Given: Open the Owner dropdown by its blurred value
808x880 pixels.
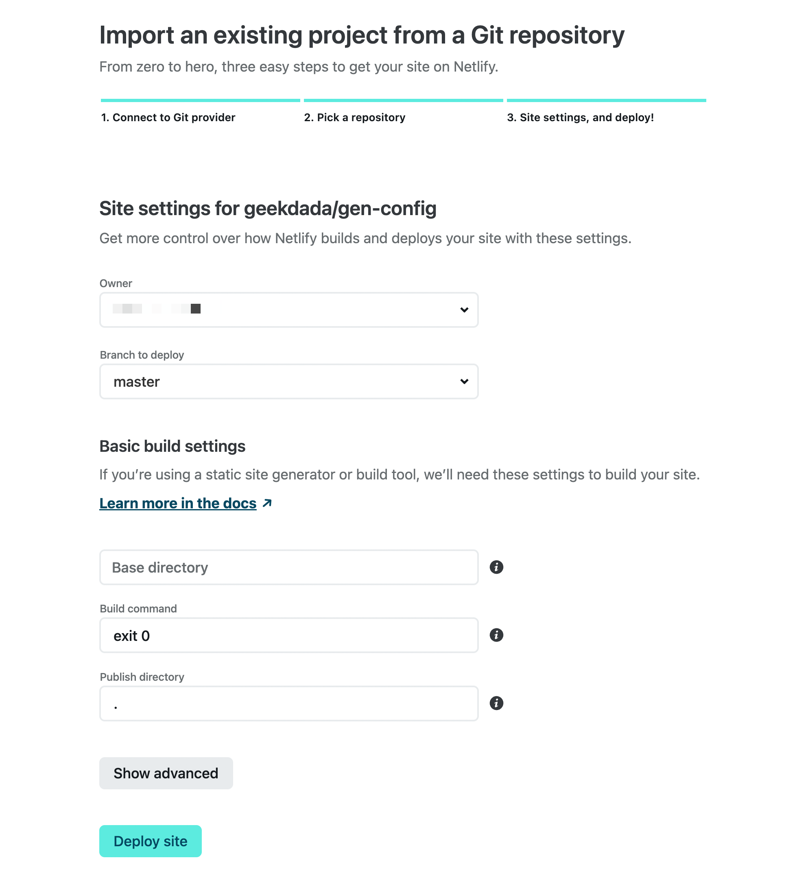Looking at the screenshot, I should [157, 309].
